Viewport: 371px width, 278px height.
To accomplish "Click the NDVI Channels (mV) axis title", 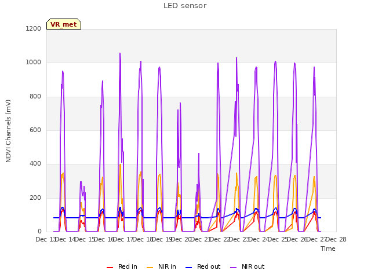I will (x=8, y=131).
